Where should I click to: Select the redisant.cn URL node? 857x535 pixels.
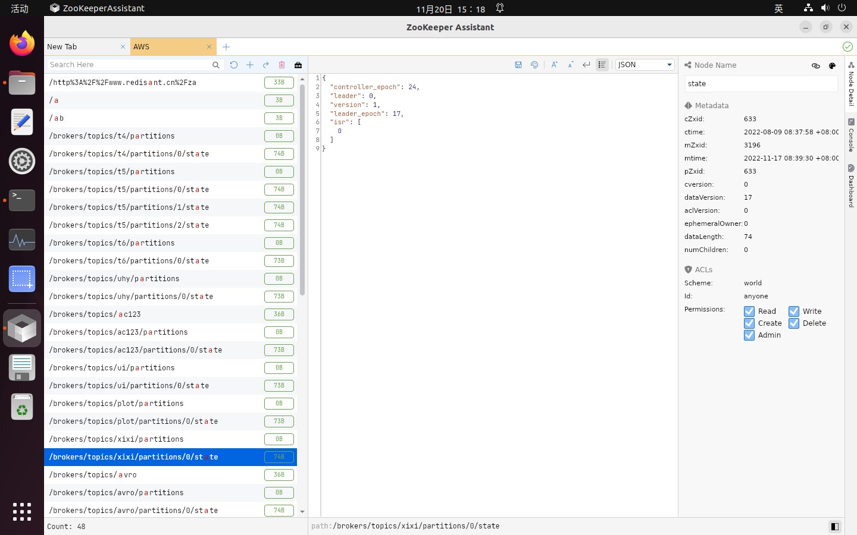click(170, 83)
